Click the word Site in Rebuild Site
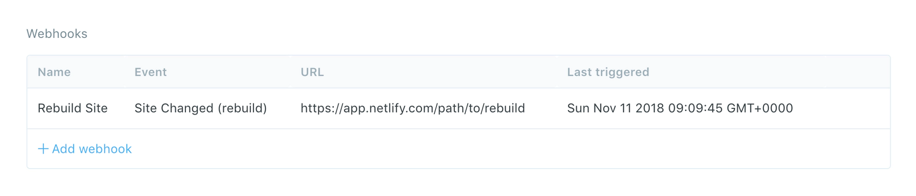The width and height of the screenshot is (916, 196). pyautogui.click(x=96, y=108)
